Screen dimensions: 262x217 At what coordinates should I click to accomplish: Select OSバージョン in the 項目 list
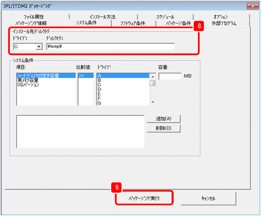[x=46, y=85]
